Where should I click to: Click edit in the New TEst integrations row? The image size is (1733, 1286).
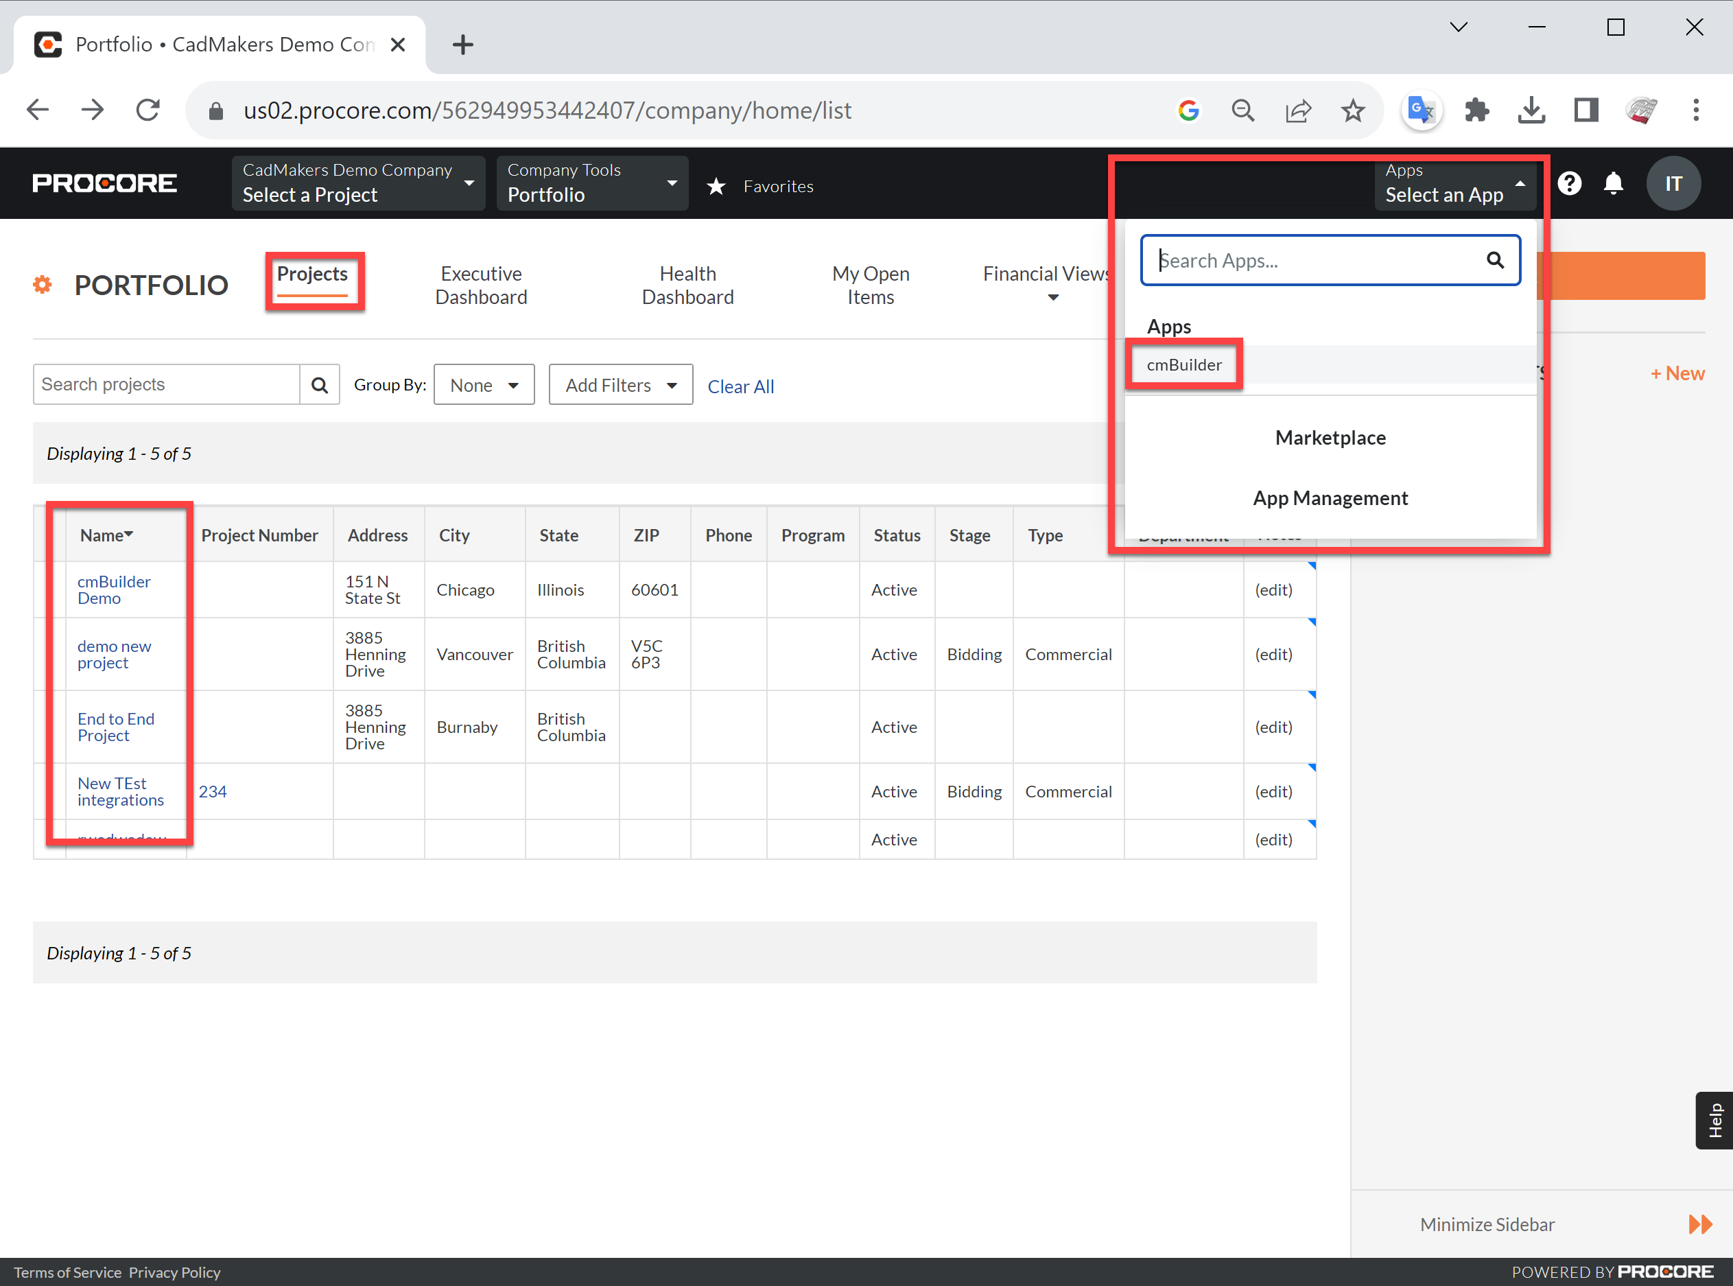(1273, 792)
